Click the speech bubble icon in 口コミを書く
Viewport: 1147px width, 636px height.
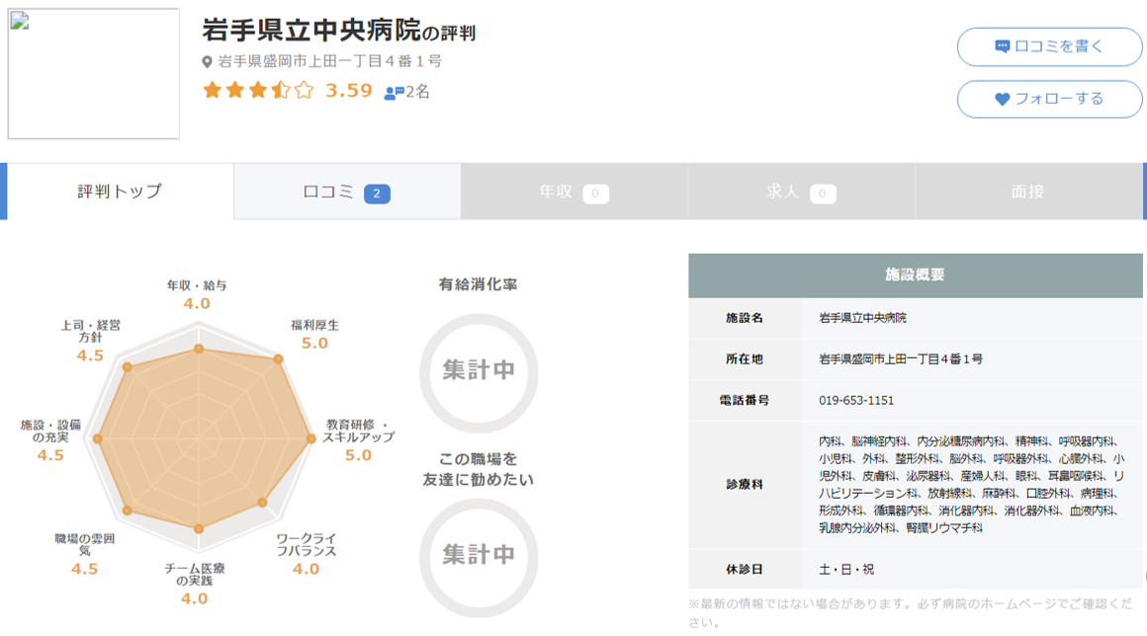(1002, 46)
